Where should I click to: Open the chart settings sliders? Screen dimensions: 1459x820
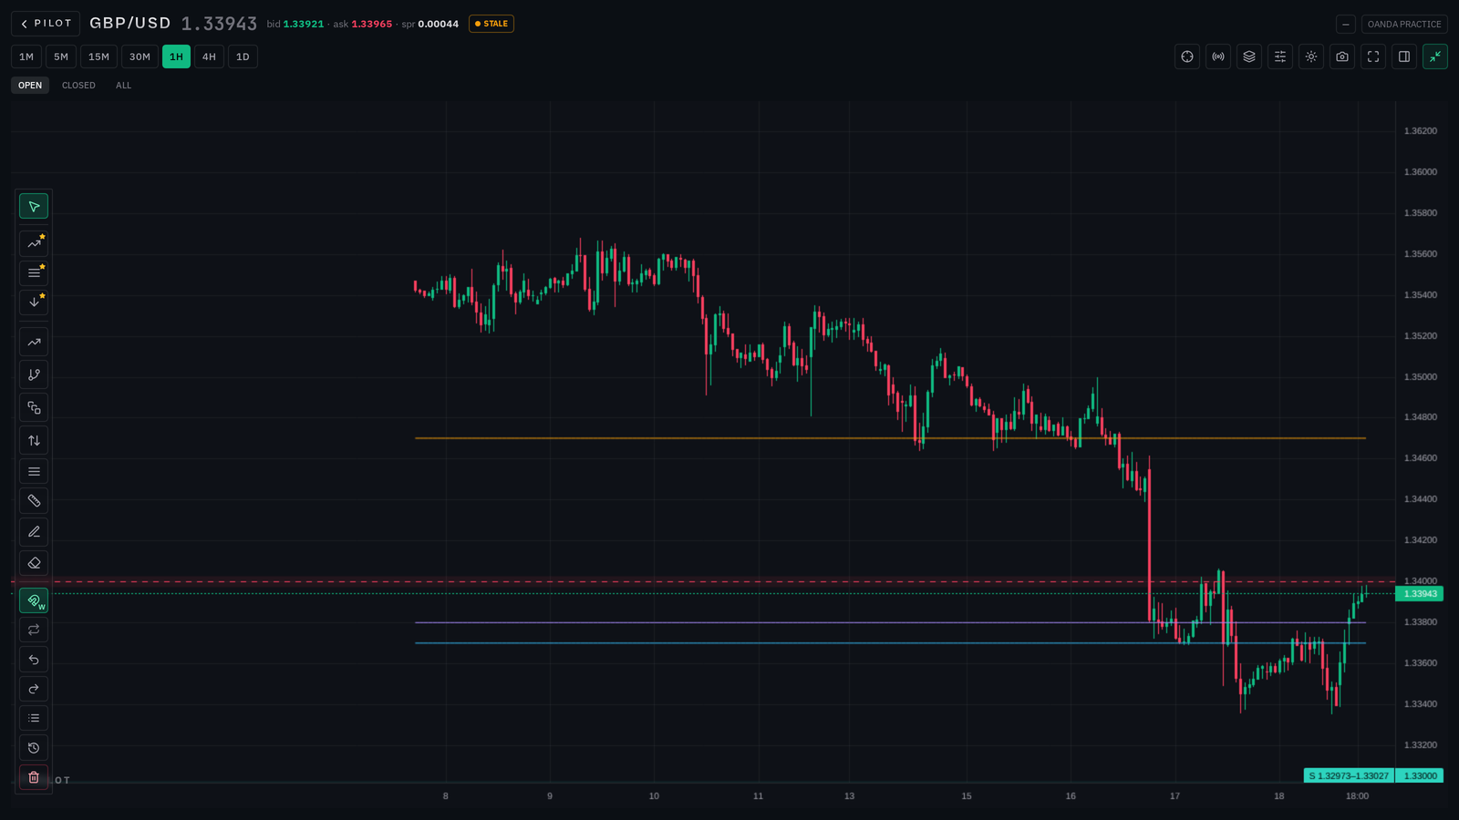[x=1280, y=56]
